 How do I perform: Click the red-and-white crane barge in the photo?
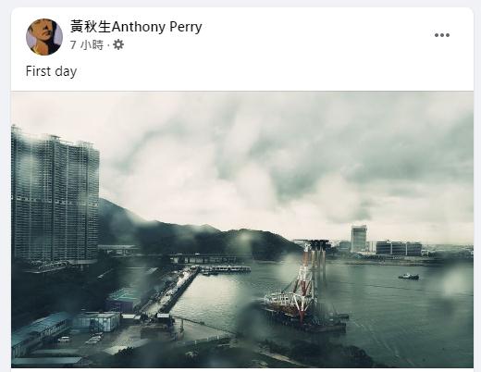[x=303, y=287]
